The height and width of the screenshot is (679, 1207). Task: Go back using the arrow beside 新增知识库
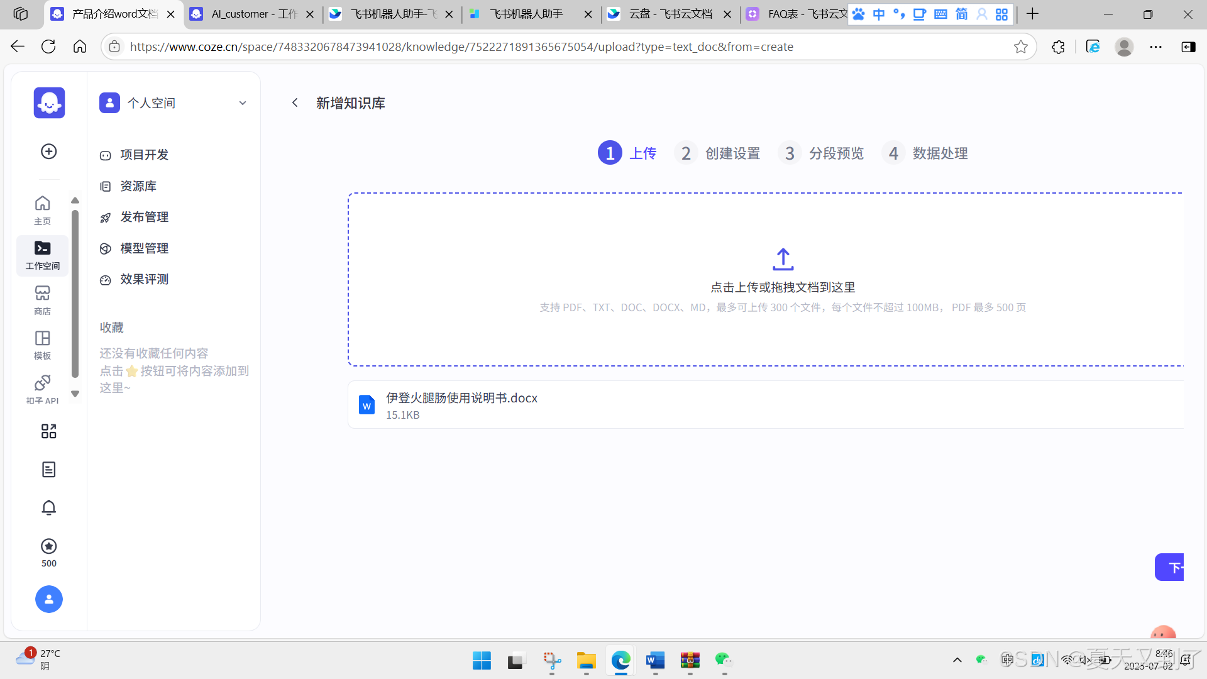(x=295, y=102)
